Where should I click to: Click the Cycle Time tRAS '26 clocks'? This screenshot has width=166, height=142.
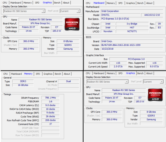[x=50, y=117]
